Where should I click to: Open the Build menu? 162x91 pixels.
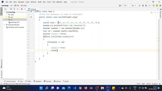click(40, 2)
